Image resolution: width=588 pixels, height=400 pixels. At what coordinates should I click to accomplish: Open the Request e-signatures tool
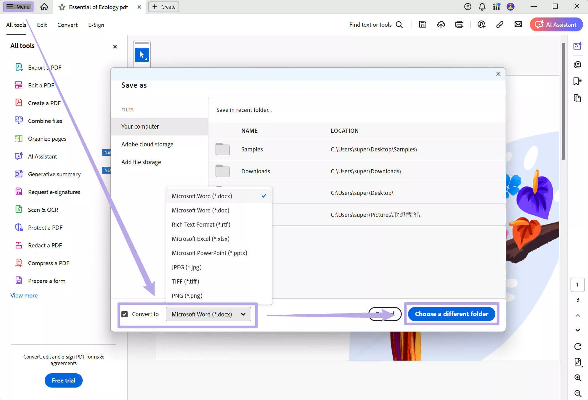point(54,192)
